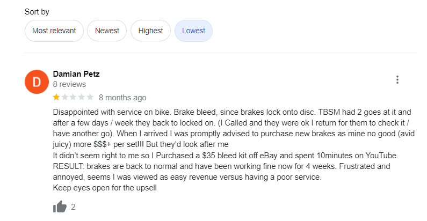427x221 pixels.
Task: Click the thumbs up like icon
Action: click(60, 207)
